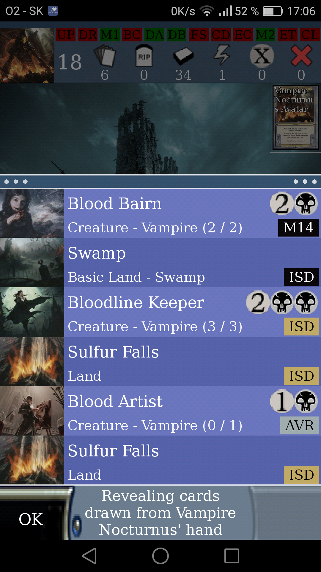Tap the Blood Artist card row
This screenshot has width=321, height=572.
coord(160,411)
